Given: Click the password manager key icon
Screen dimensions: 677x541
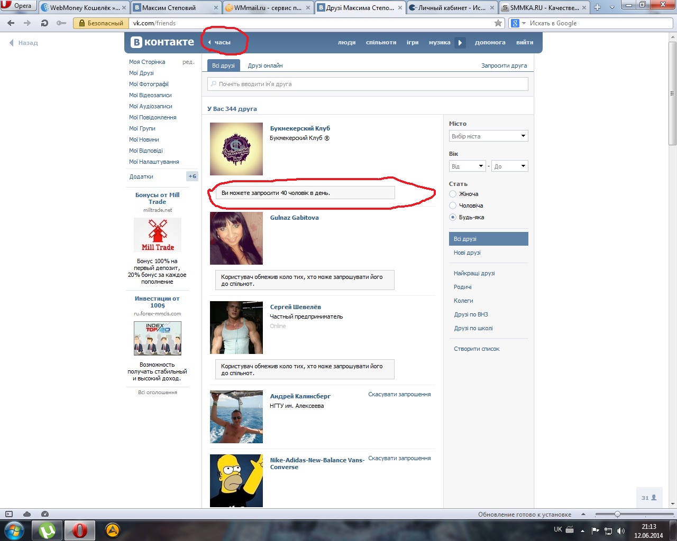Looking at the screenshot, I should [61, 23].
